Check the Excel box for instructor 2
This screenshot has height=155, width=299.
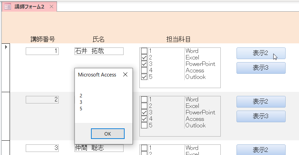click(x=144, y=106)
